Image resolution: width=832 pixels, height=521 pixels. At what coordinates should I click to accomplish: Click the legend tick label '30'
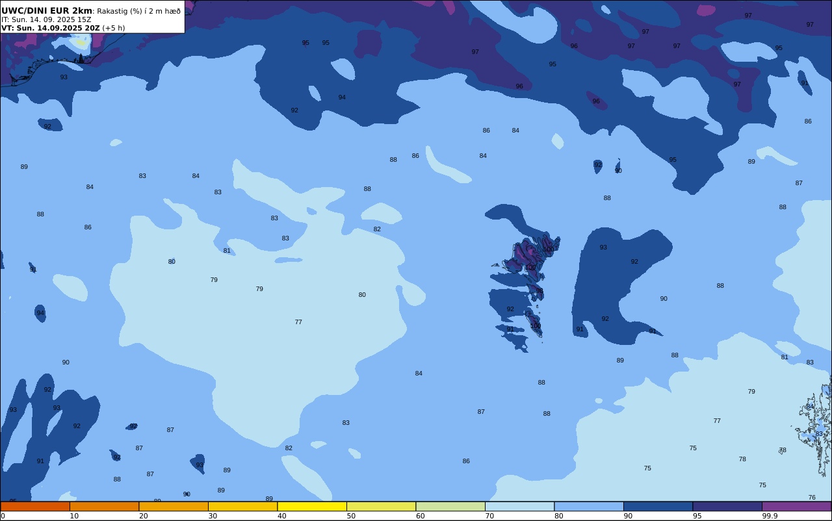tap(213, 516)
